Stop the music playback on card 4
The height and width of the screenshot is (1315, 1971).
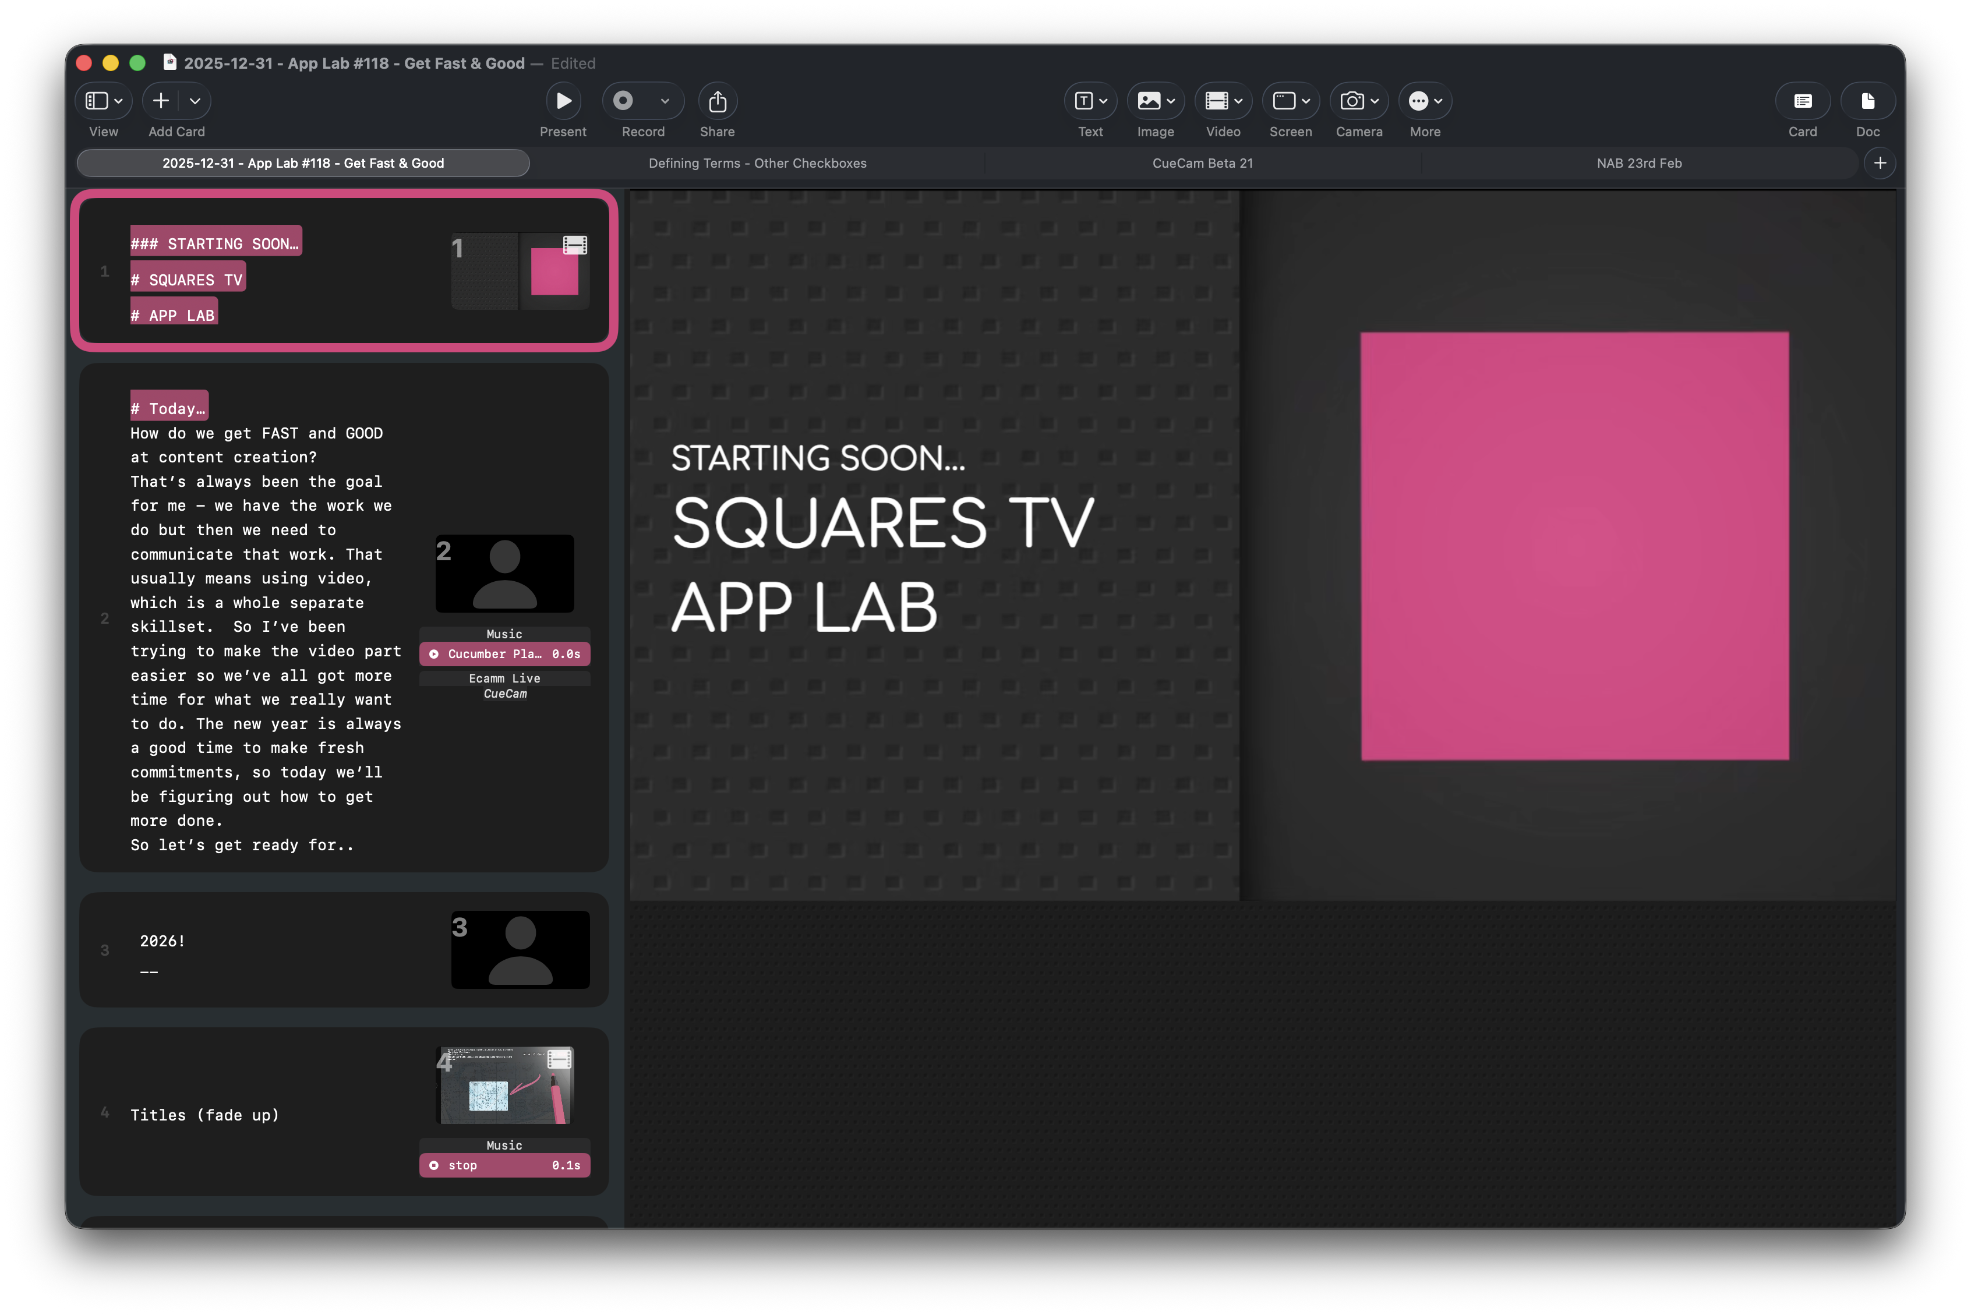(504, 1165)
